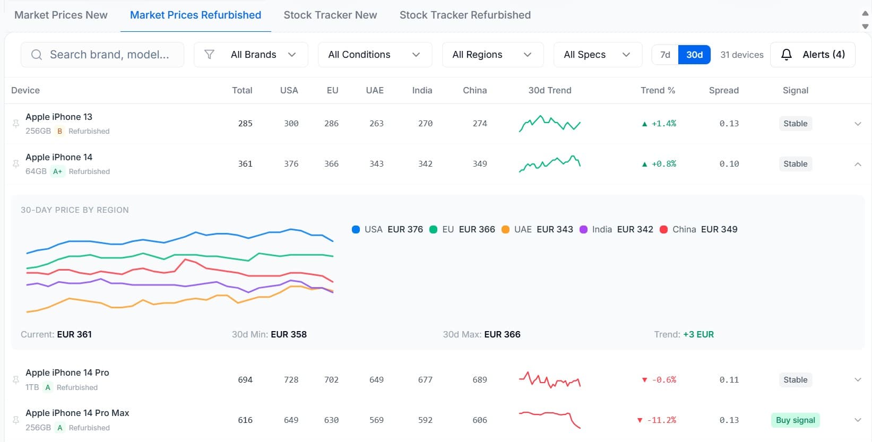Click the iPhone 13 30d trend sparkline
The width and height of the screenshot is (872, 442).
[x=550, y=123]
